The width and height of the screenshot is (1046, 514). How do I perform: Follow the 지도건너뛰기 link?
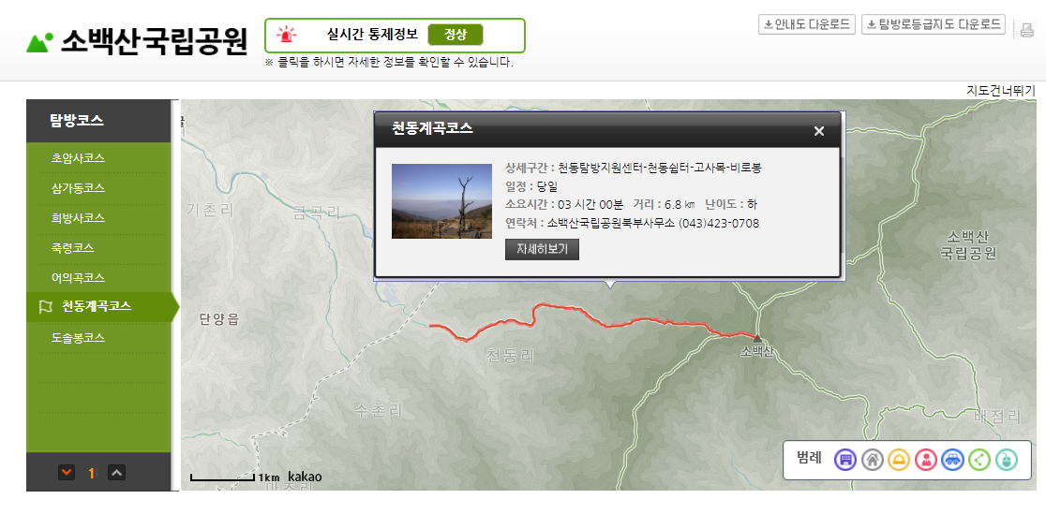(1001, 91)
